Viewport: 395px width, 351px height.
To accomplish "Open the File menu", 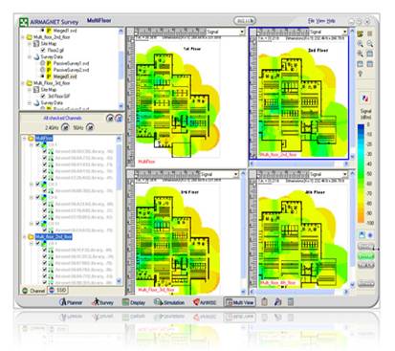I will click(311, 21).
